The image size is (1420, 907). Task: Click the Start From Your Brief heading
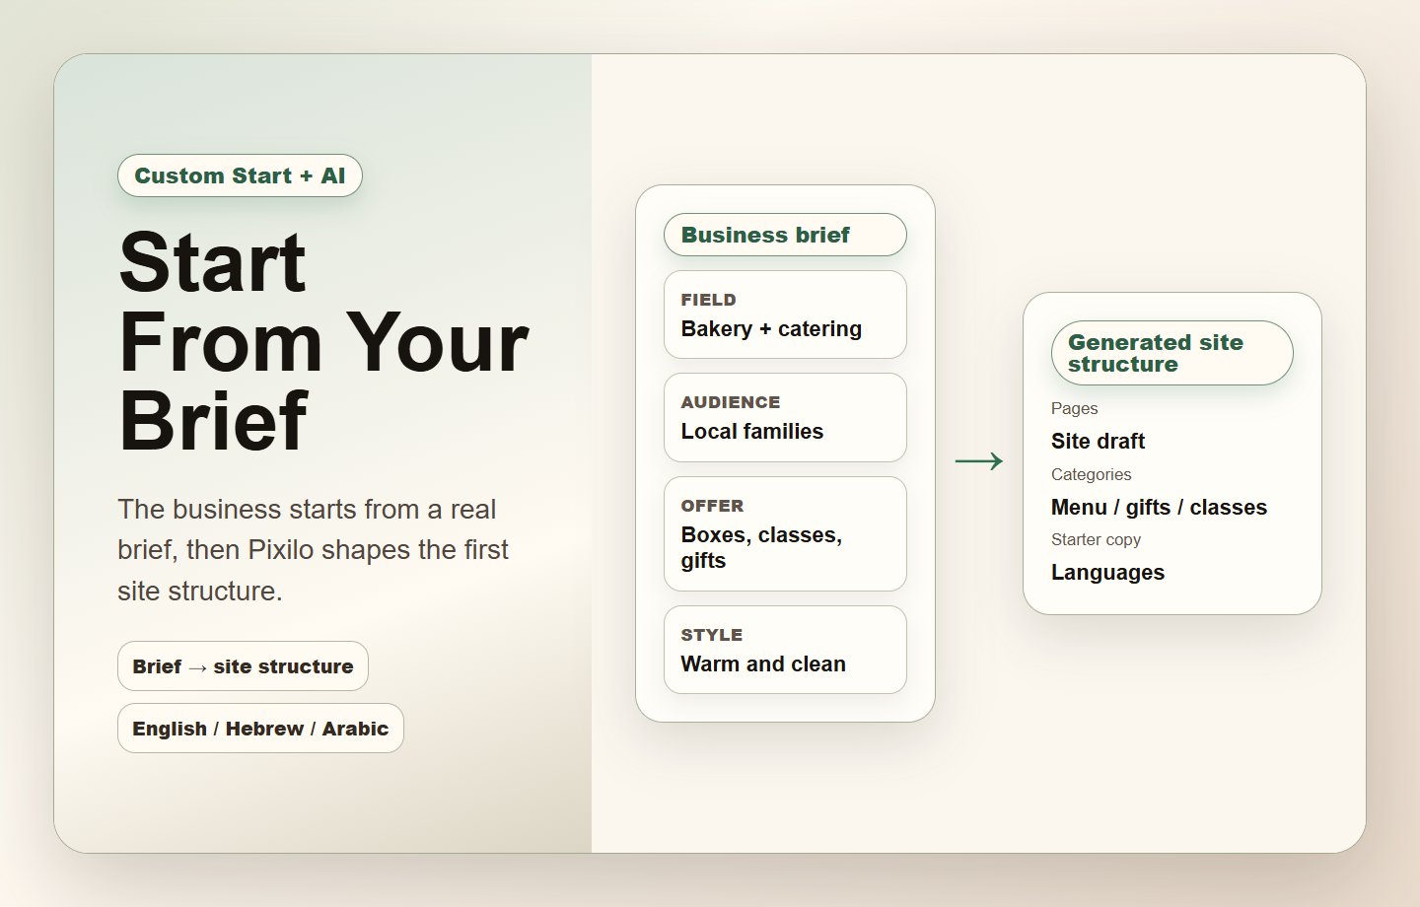click(x=323, y=341)
